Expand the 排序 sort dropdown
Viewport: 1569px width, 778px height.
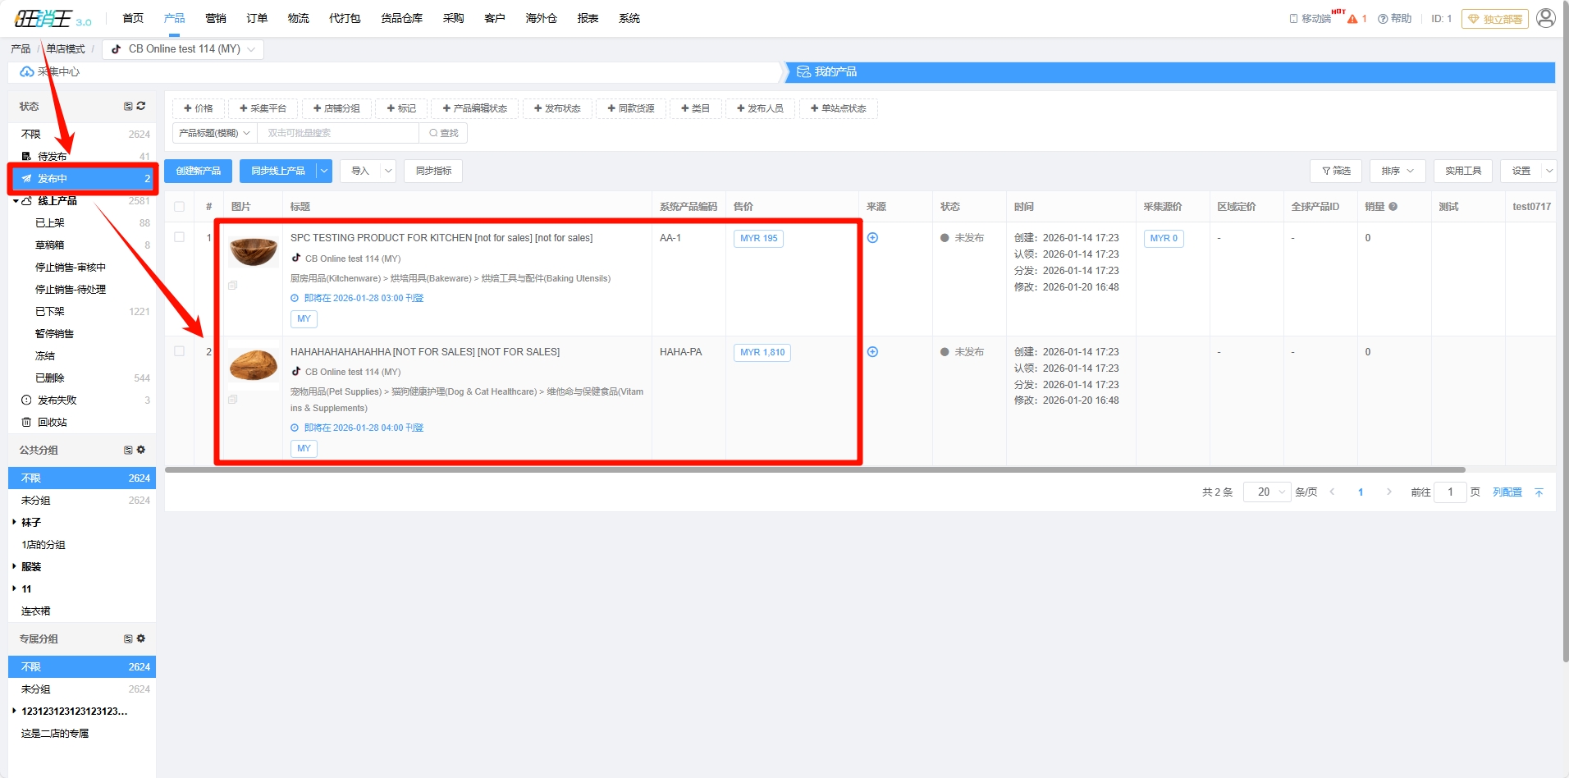click(x=1397, y=171)
